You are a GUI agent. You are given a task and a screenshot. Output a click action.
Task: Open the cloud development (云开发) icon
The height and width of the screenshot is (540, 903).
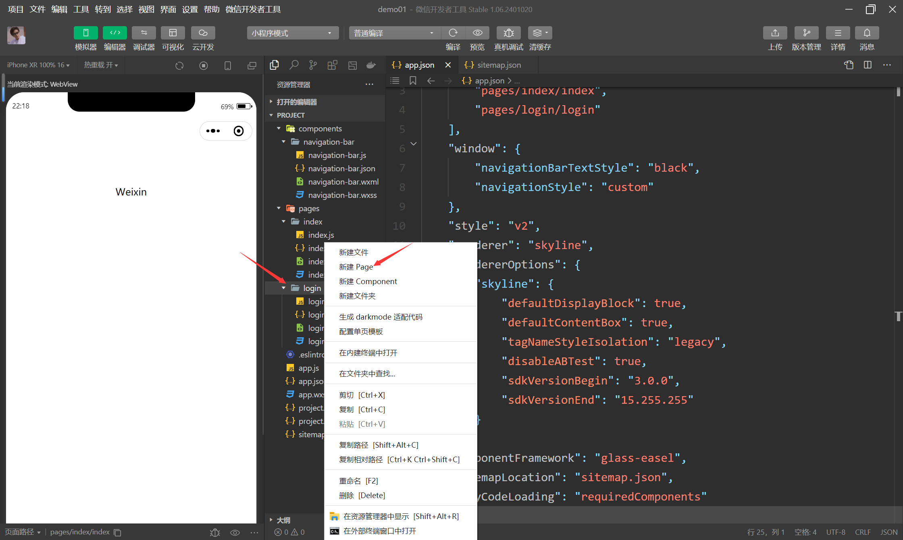tap(203, 33)
